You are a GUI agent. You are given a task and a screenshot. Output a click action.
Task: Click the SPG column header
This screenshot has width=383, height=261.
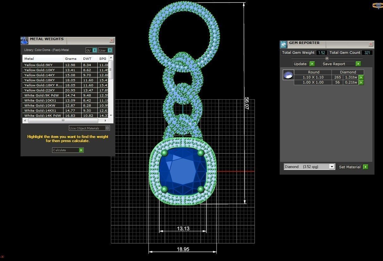103,59
